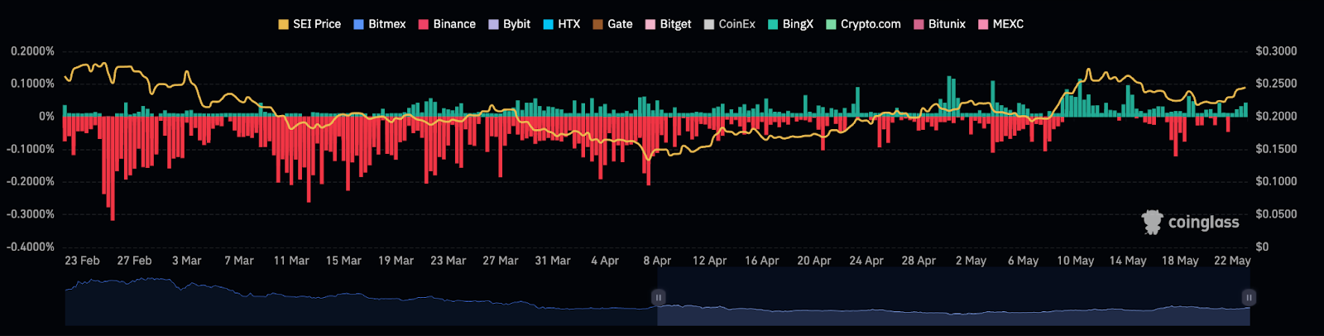
Task: Toggle the SEI Price legend series
Action: click(309, 24)
